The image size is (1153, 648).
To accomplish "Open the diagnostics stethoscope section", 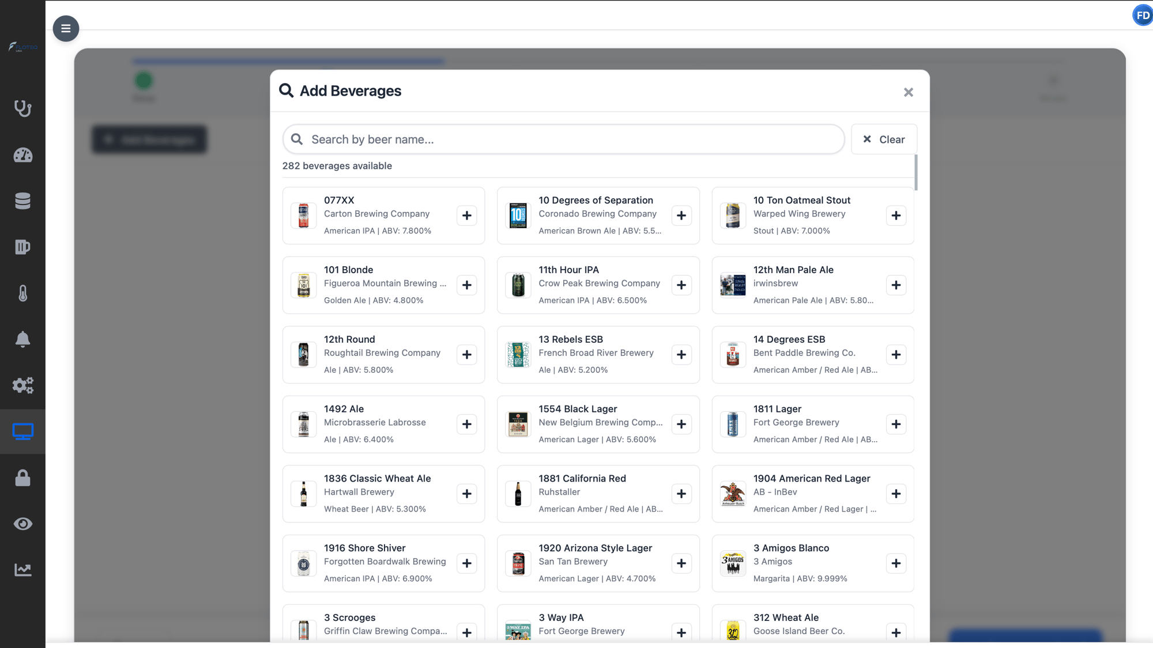I will [x=22, y=109].
